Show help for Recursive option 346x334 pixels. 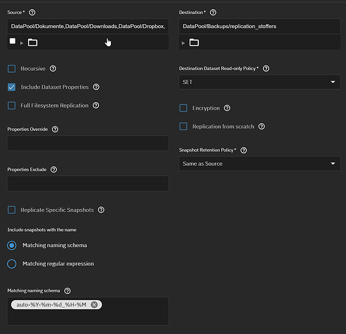[x=53, y=69]
